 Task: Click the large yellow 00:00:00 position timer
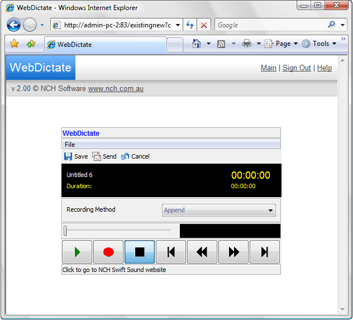[x=251, y=175]
